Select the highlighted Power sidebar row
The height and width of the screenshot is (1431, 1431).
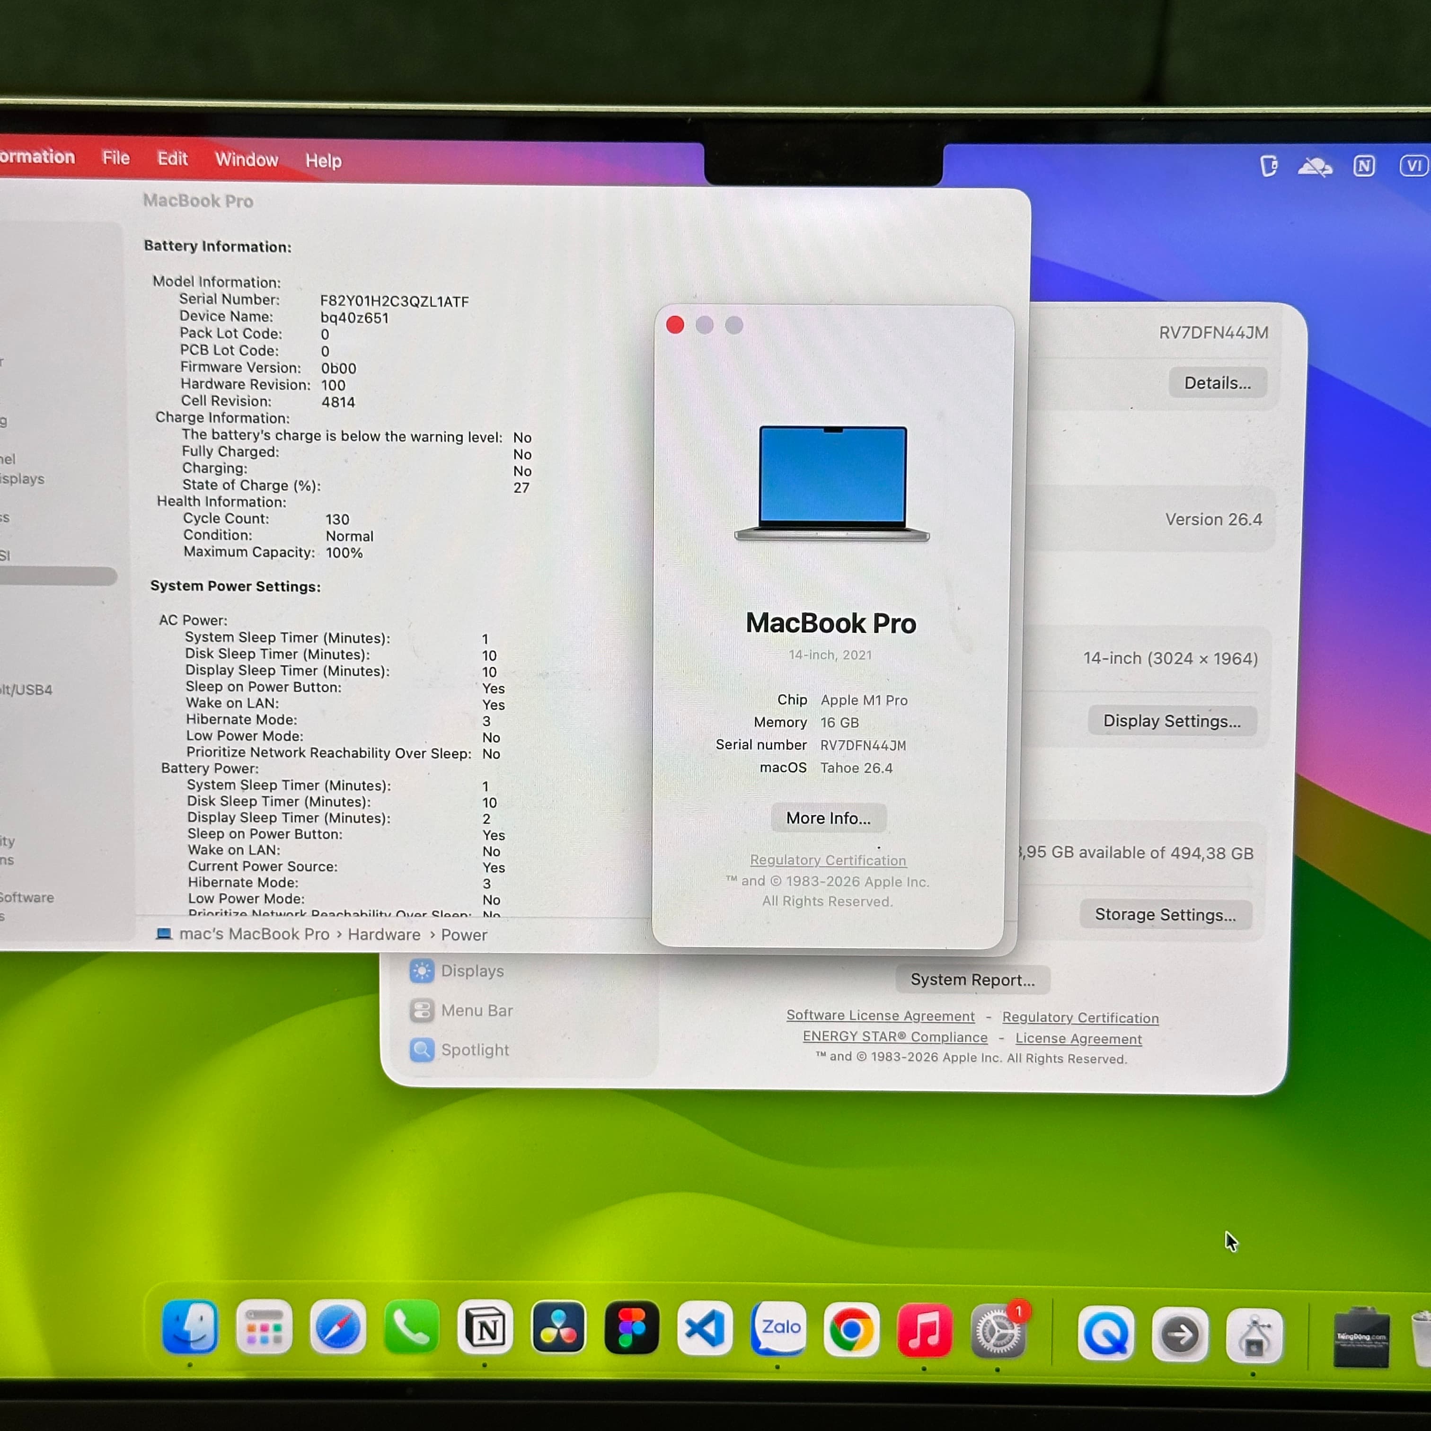click(x=58, y=576)
